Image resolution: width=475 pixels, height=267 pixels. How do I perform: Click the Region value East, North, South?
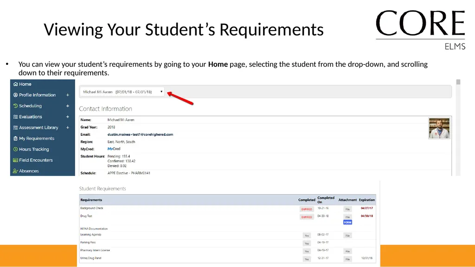coord(121,142)
